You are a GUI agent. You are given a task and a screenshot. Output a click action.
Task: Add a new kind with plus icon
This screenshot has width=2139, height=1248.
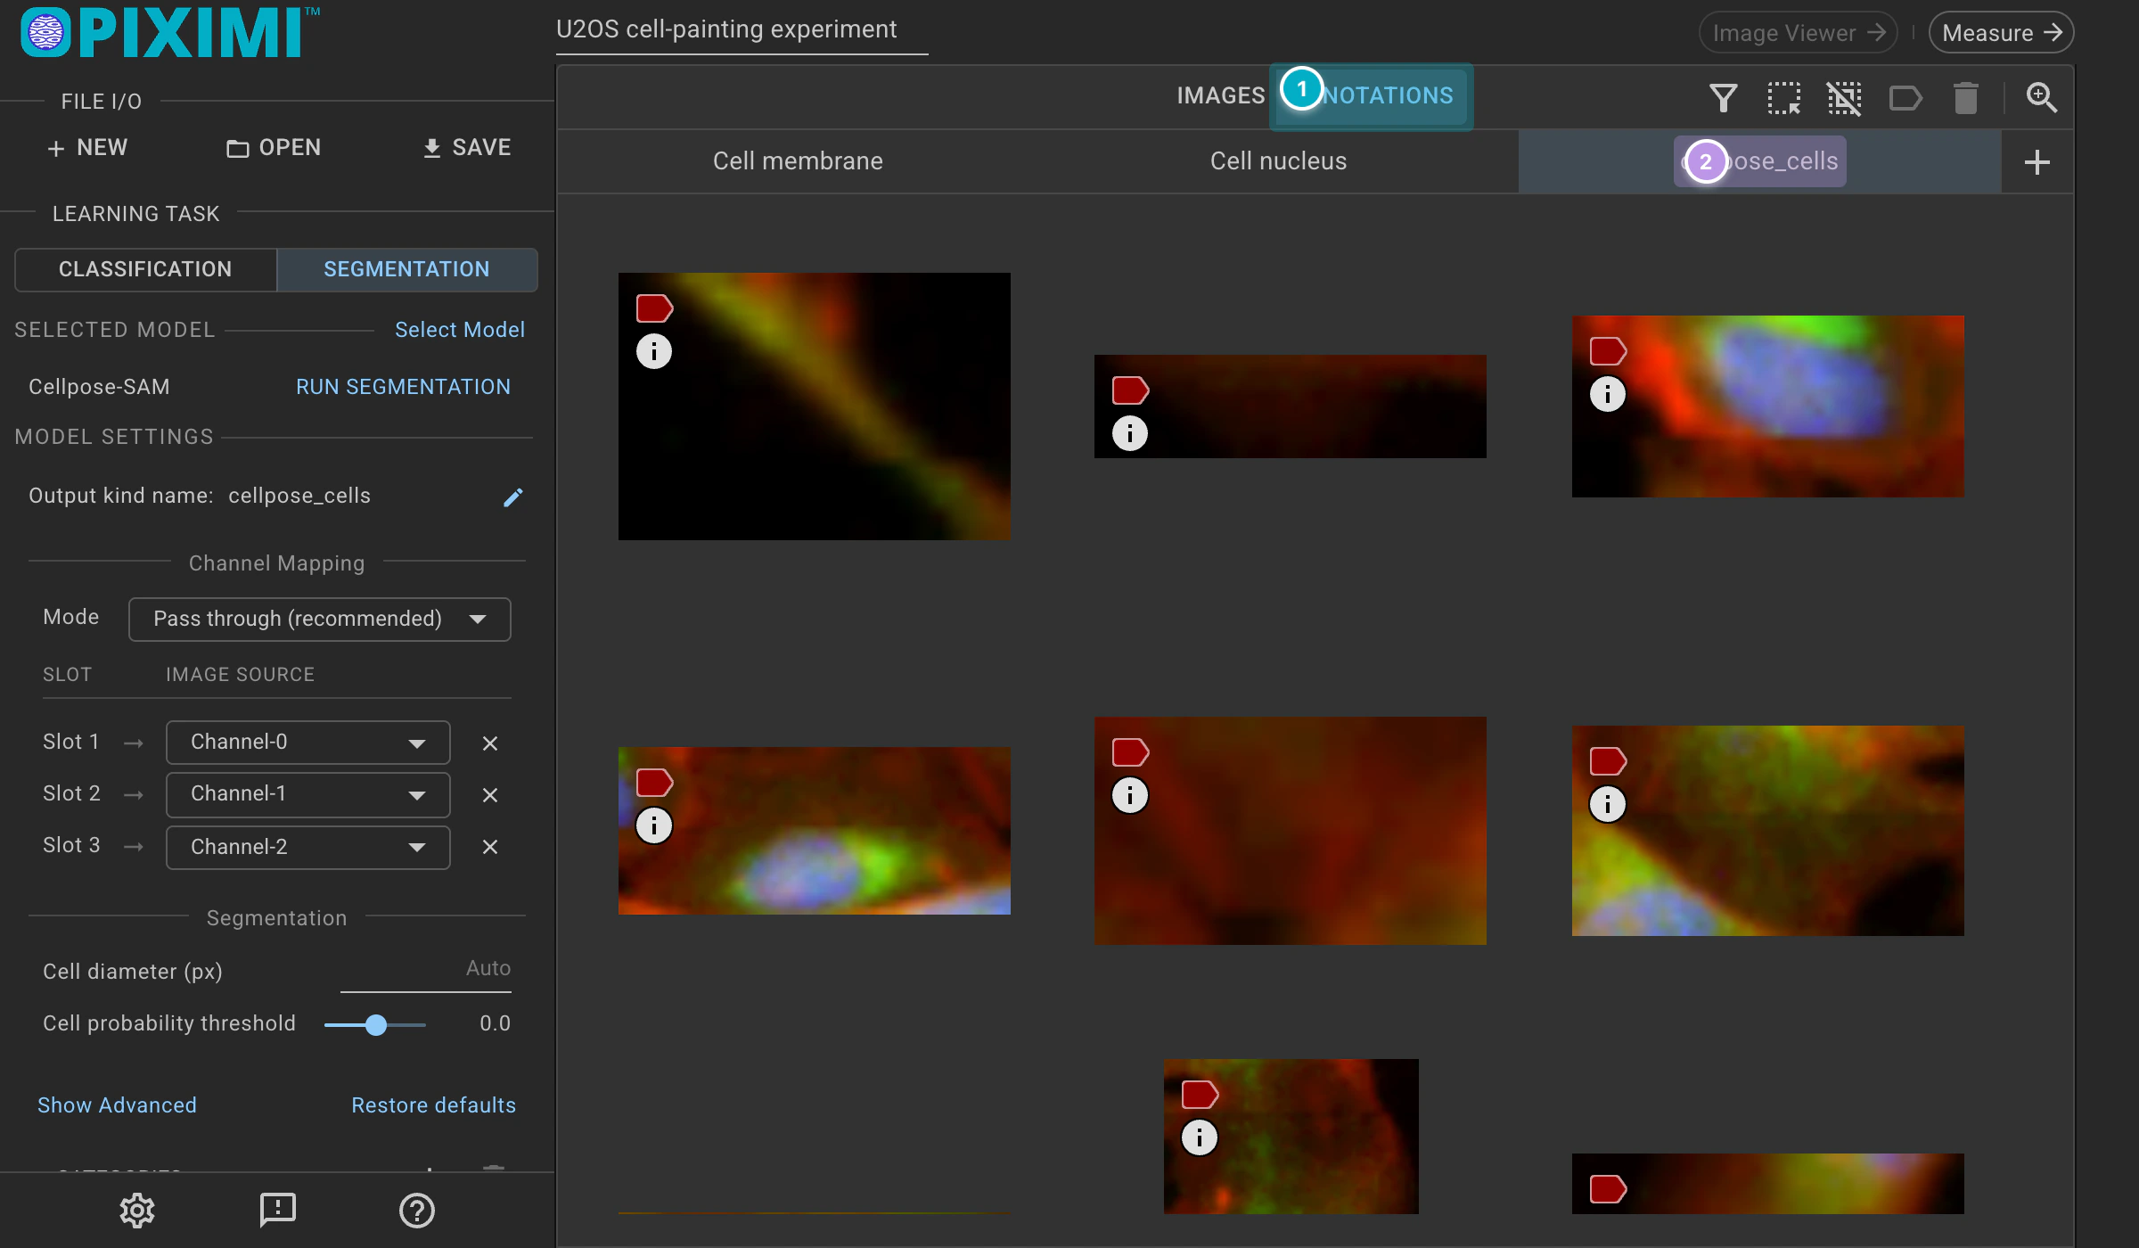coord(2037,162)
